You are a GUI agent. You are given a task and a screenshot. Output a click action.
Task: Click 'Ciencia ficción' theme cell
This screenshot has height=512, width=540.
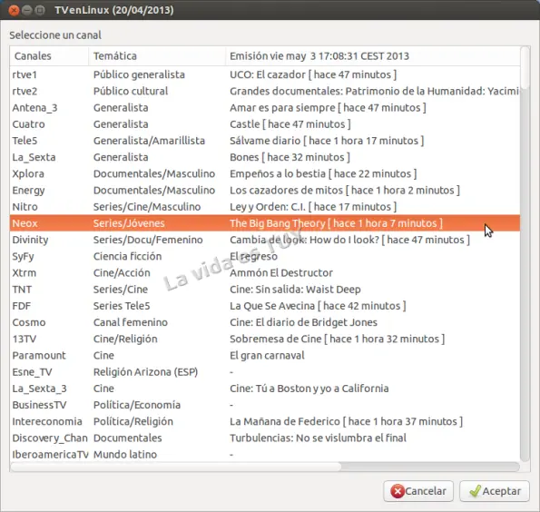pyautogui.click(x=127, y=256)
